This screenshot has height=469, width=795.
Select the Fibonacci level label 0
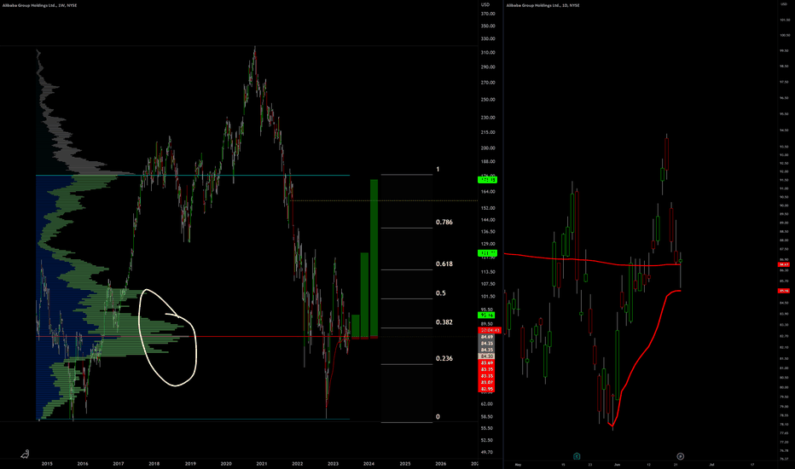click(x=438, y=417)
